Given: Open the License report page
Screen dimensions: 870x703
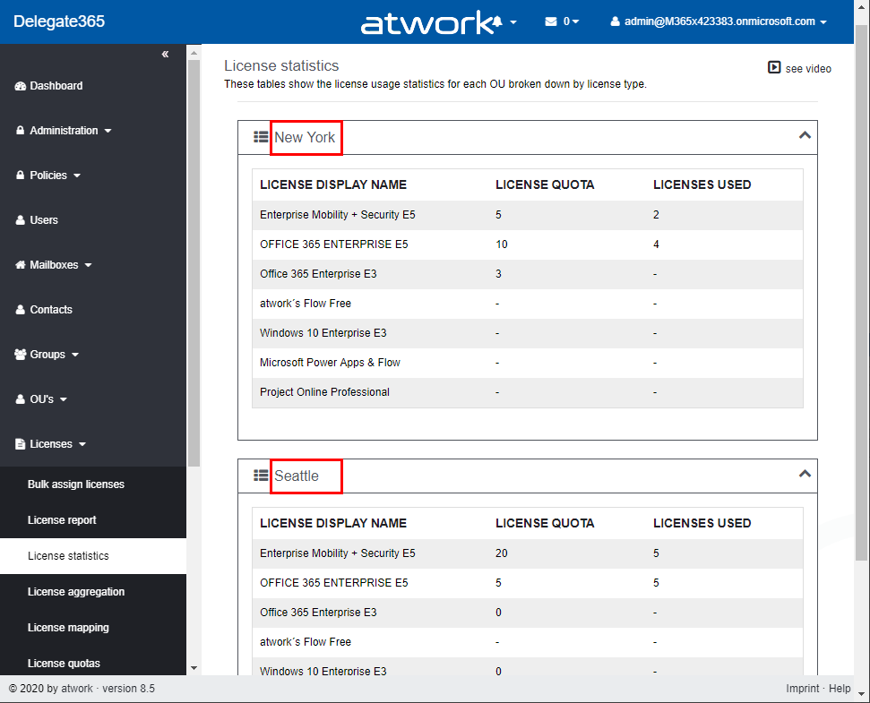Looking at the screenshot, I should point(62,520).
